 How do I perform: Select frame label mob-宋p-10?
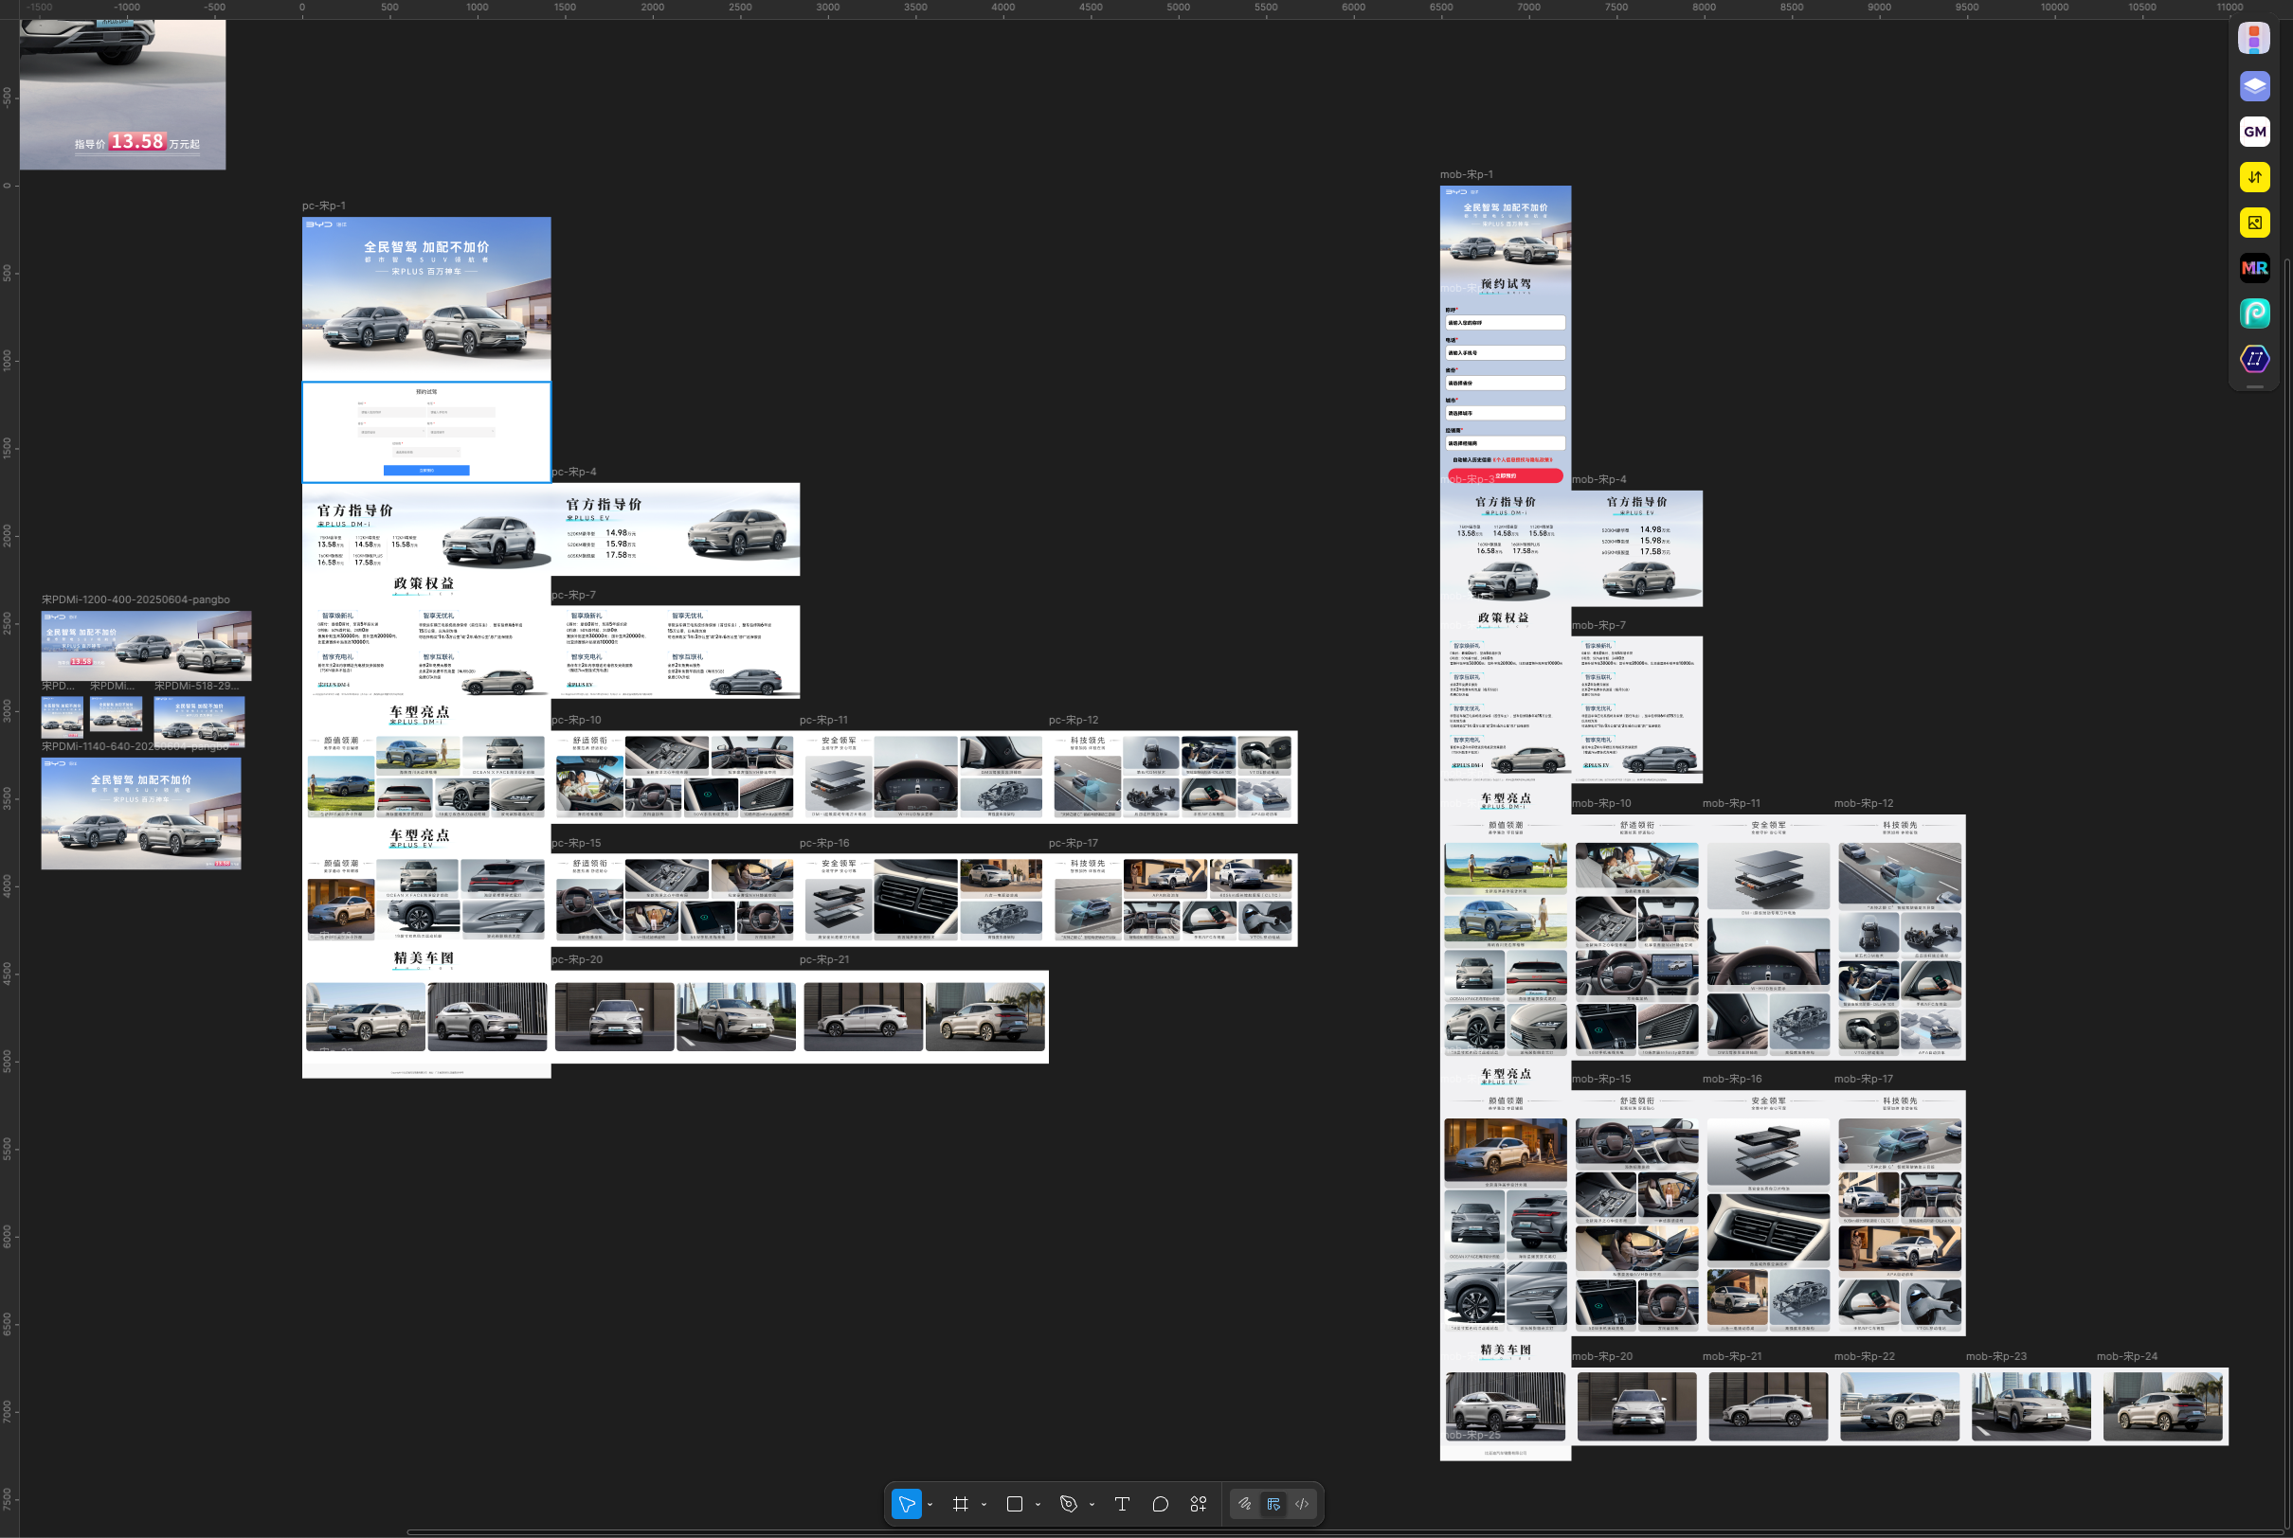[x=1601, y=803]
